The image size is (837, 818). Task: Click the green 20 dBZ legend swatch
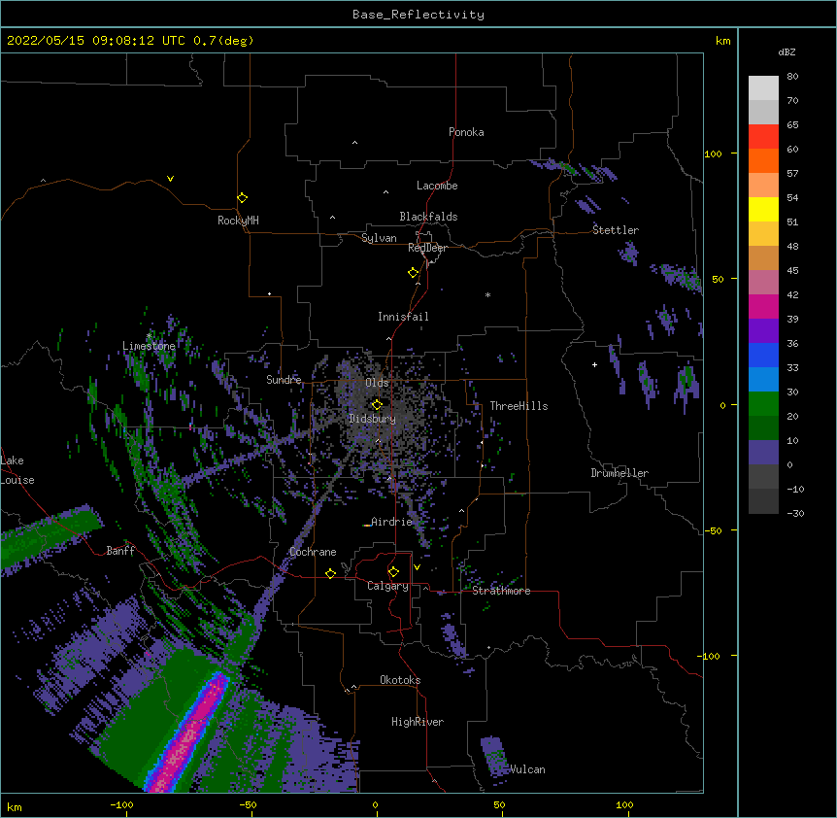[x=763, y=404]
